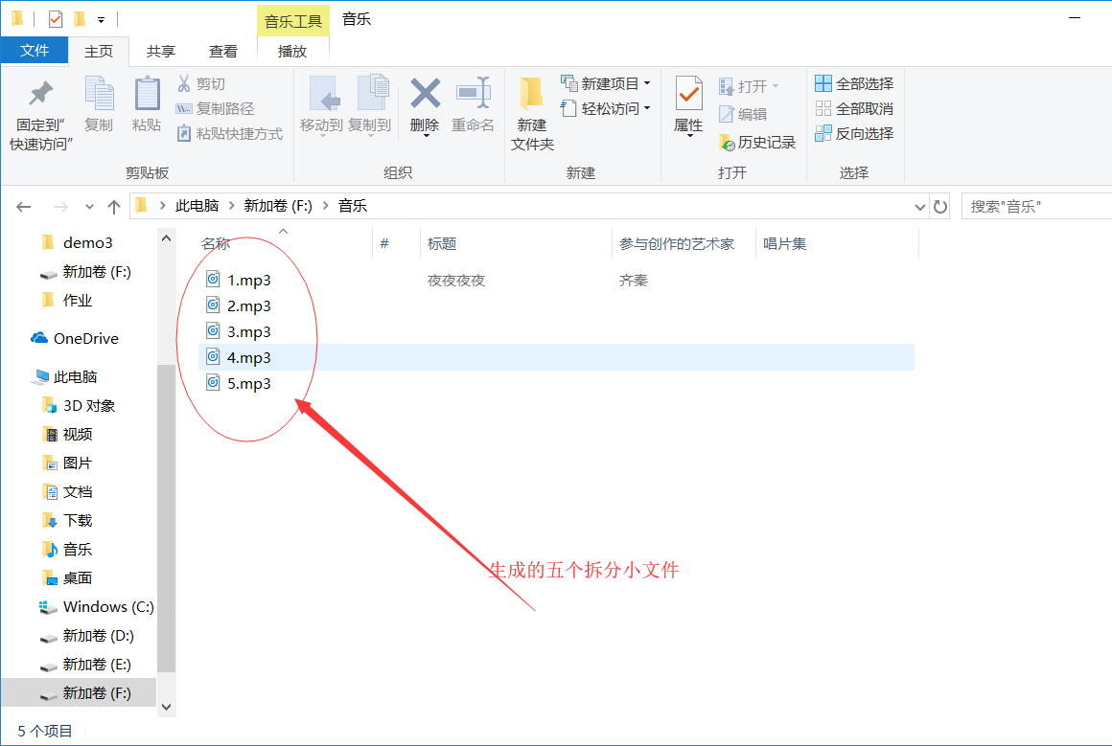Image resolution: width=1112 pixels, height=746 pixels.
Task: Click 此电脑 in the address breadcrumb
Action: coord(197,206)
